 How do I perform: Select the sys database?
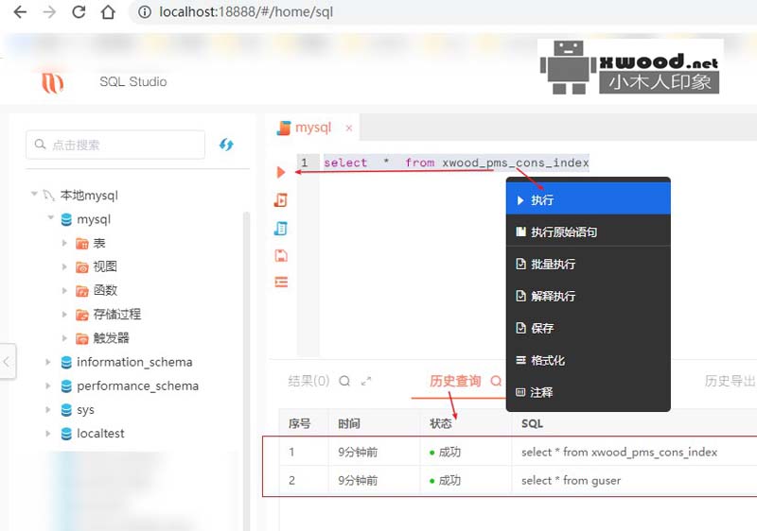tap(85, 410)
